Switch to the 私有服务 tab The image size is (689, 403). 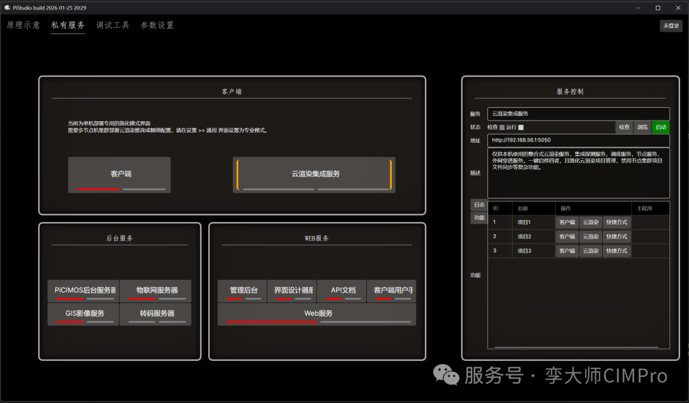tap(68, 26)
